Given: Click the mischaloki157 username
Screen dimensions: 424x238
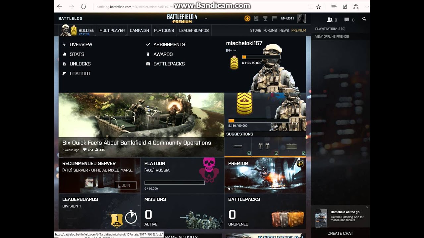Looking at the screenshot, I should click(244, 43).
